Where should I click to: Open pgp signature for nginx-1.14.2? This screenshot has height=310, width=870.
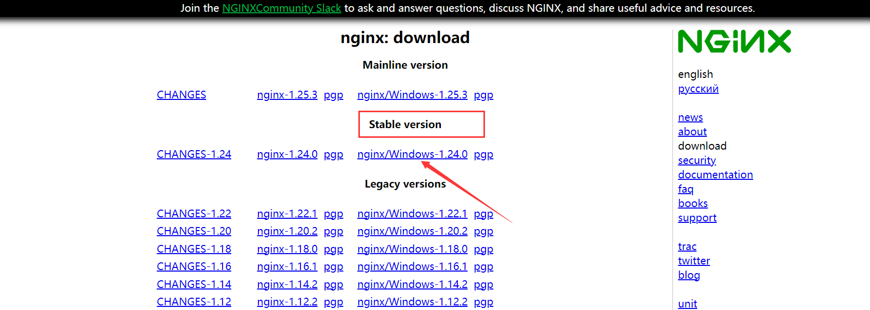tap(333, 285)
